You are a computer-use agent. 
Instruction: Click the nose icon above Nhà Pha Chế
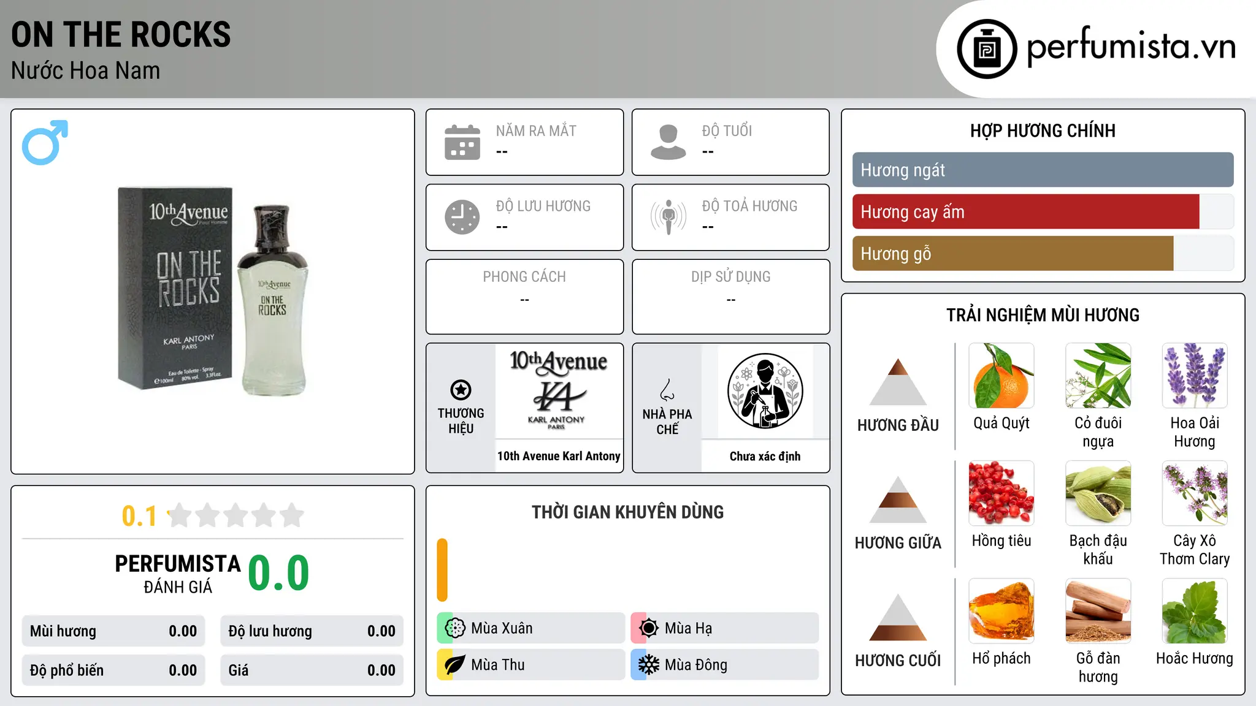click(x=667, y=390)
